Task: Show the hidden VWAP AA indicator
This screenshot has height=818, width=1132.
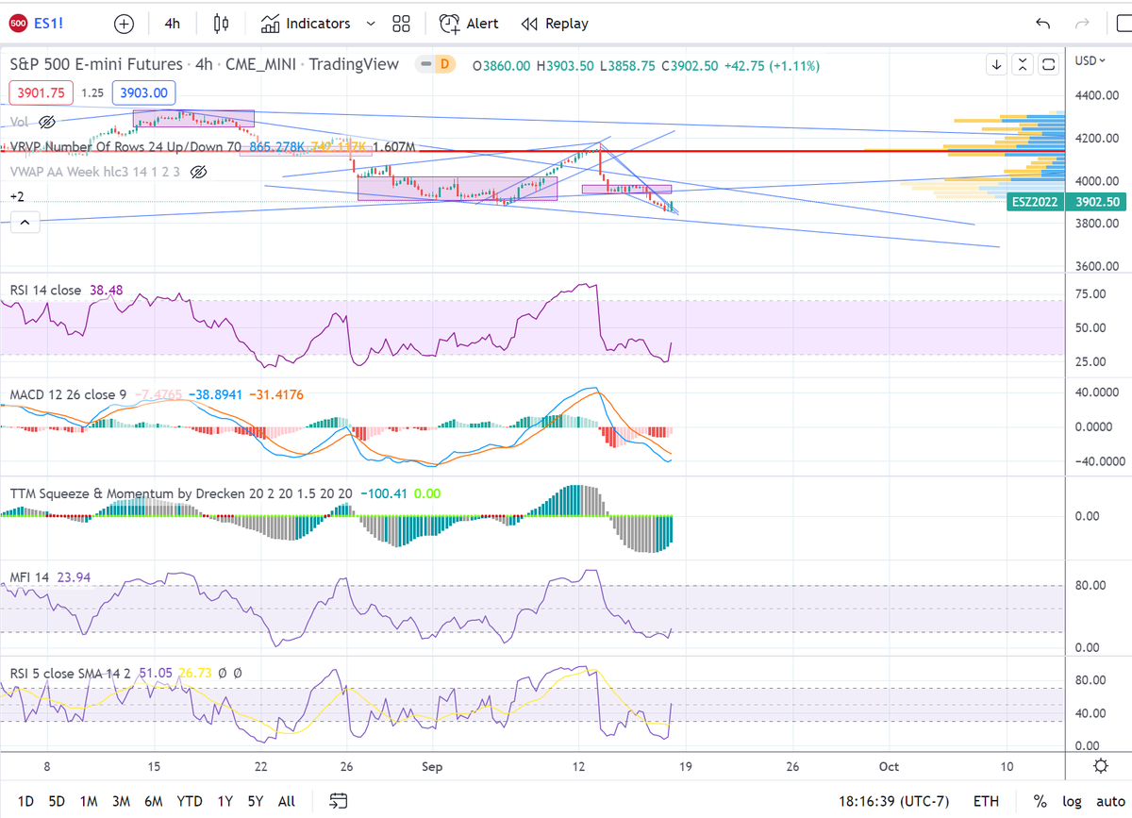Action: point(198,172)
